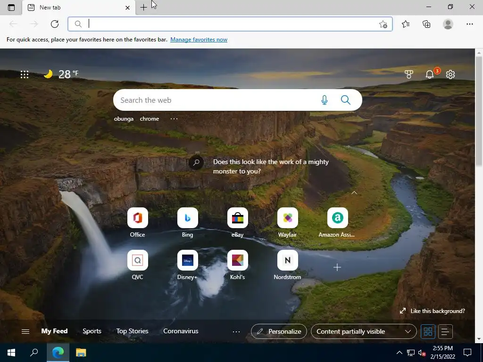Open more options for recent searches

[x=174, y=119]
